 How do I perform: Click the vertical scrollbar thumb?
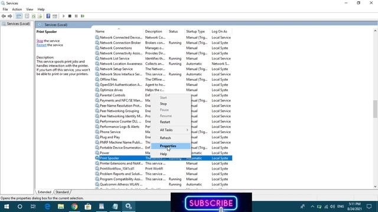pyautogui.click(x=375, y=109)
